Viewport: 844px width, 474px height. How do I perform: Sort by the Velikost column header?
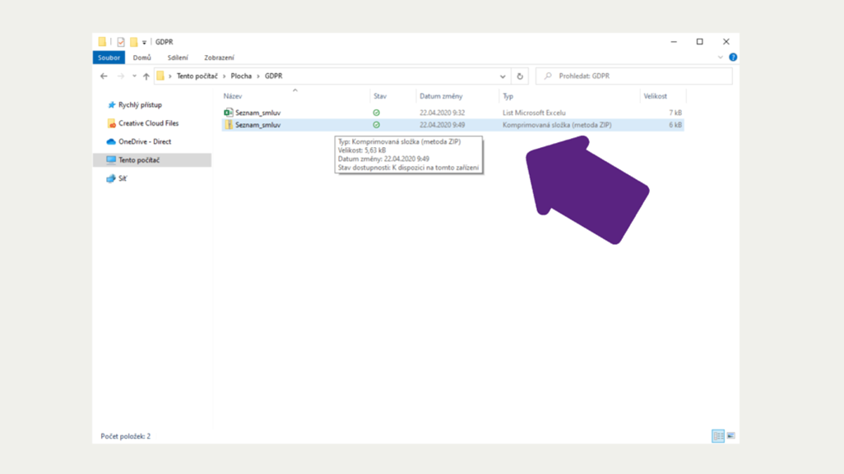point(655,96)
